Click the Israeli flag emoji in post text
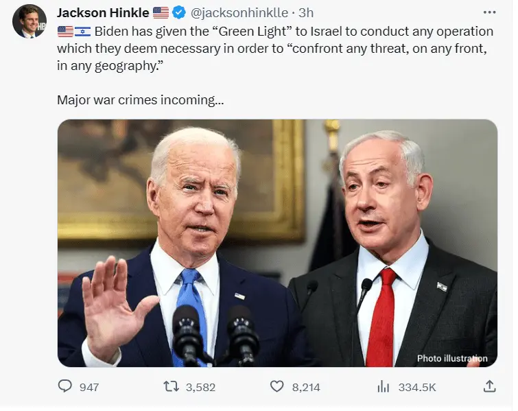The width and height of the screenshot is (518, 411). (x=82, y=32)
